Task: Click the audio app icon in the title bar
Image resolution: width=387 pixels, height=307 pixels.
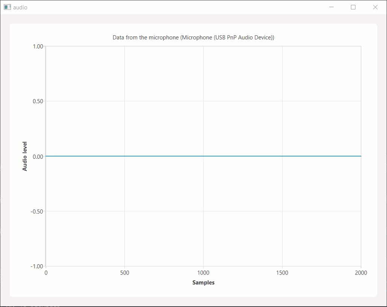Action: [7, 7]
